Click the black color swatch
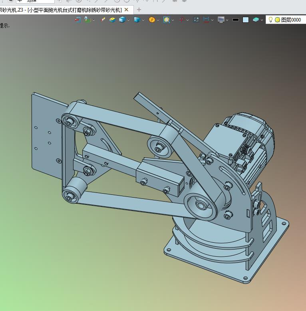Image resolution: width=306 pixels, height=311 pixels. click(x=236, y=20)
